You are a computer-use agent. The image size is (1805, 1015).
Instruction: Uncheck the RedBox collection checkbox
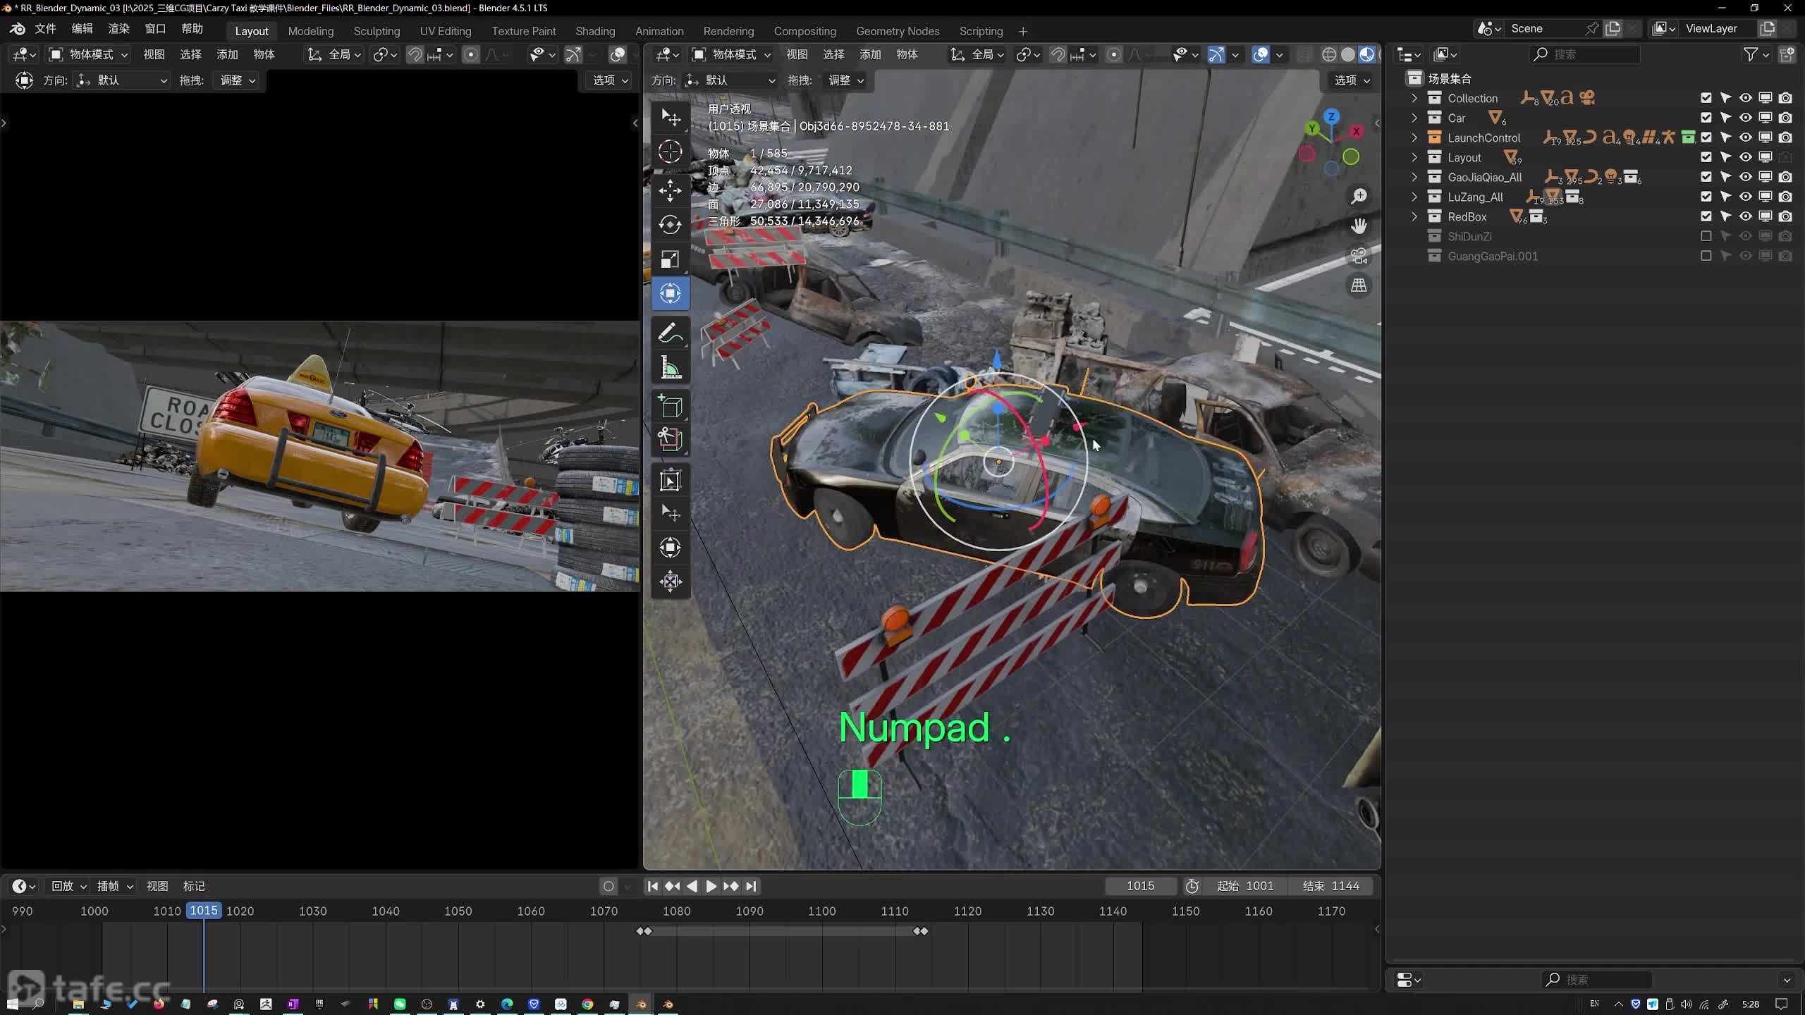pos(1706,216)
